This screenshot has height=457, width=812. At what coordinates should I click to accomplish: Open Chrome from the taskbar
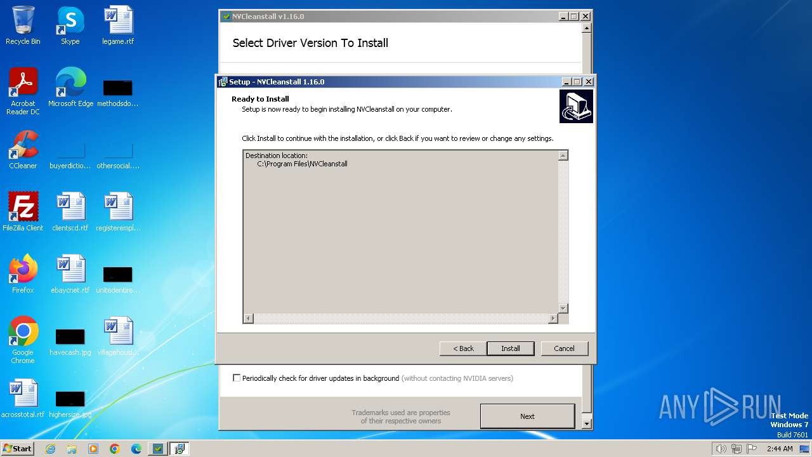(115, 449)
